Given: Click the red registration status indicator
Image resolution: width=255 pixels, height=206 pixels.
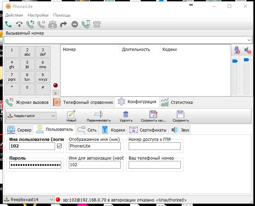Looking at the screenshot, I should 58,200.
